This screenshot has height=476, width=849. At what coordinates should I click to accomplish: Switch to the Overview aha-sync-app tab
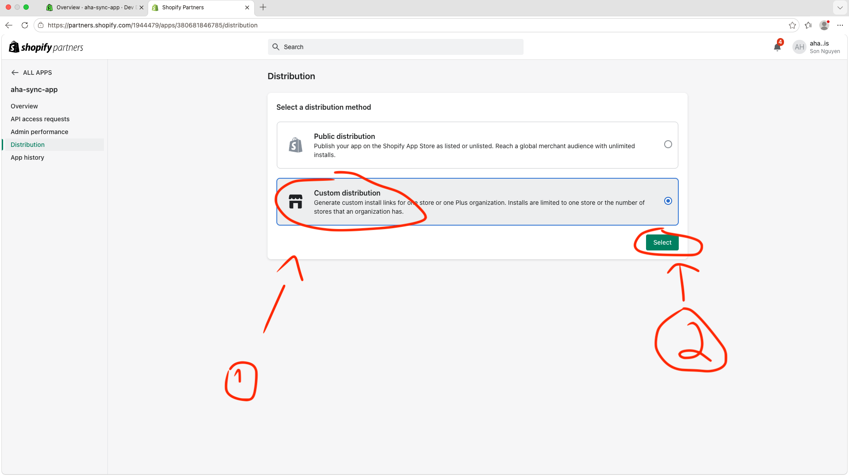[x=95, y=8]
